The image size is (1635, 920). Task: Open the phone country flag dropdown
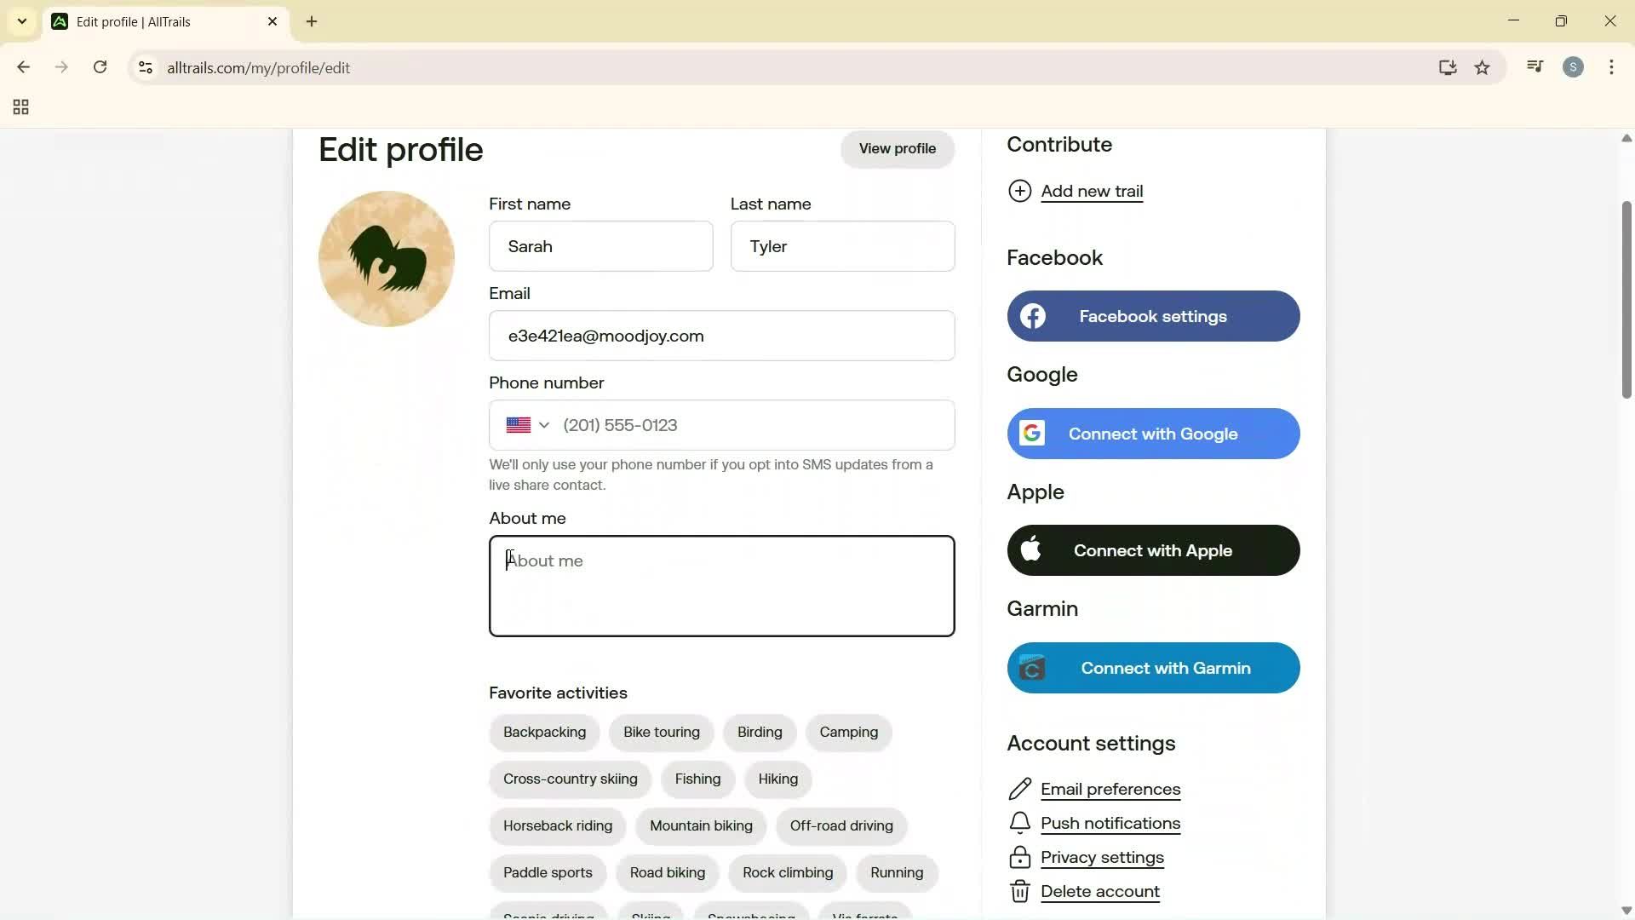(526, 424)
